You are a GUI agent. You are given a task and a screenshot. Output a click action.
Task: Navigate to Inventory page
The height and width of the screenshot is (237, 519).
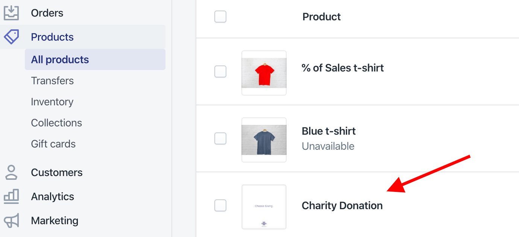tap(52, 102)
